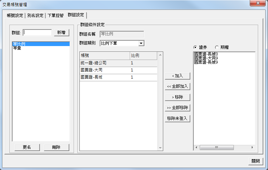The image size is (268, 170).
Task: Go to the 下單控管 tab
Action: tap(55, 16)
